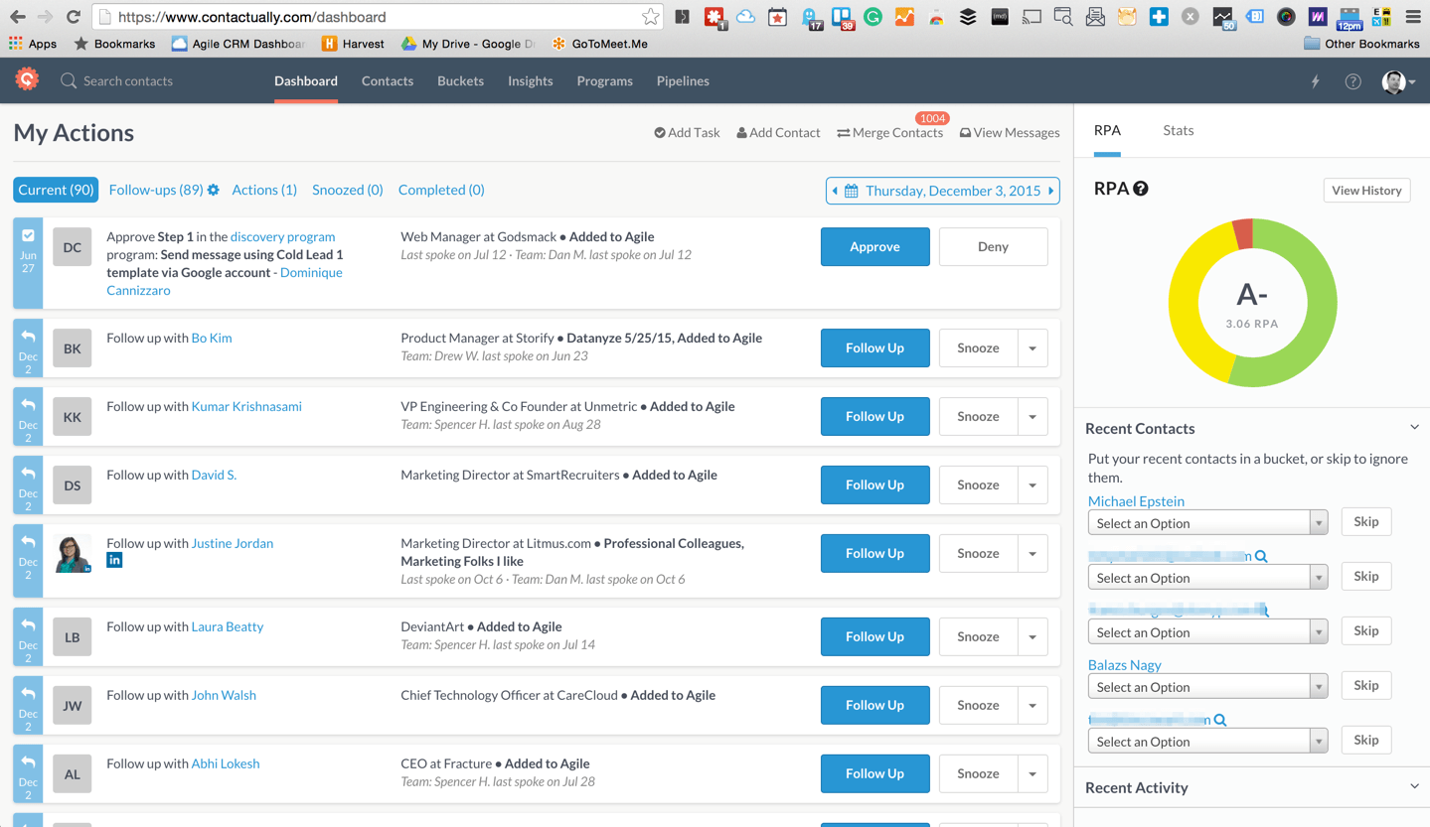Image resolution: width=1430 pixels, height=827 pixels.
Task: Open snooze options dropdown for Kumar Krishnasami
Action: point(1033,417)
